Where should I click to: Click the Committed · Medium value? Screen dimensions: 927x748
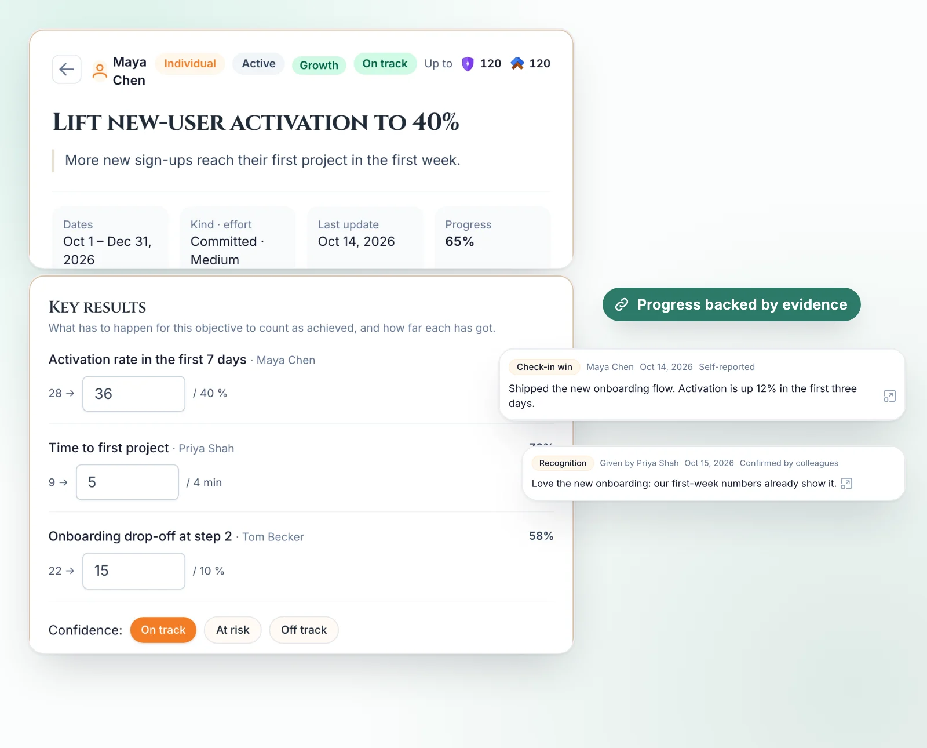pos(227,250)
